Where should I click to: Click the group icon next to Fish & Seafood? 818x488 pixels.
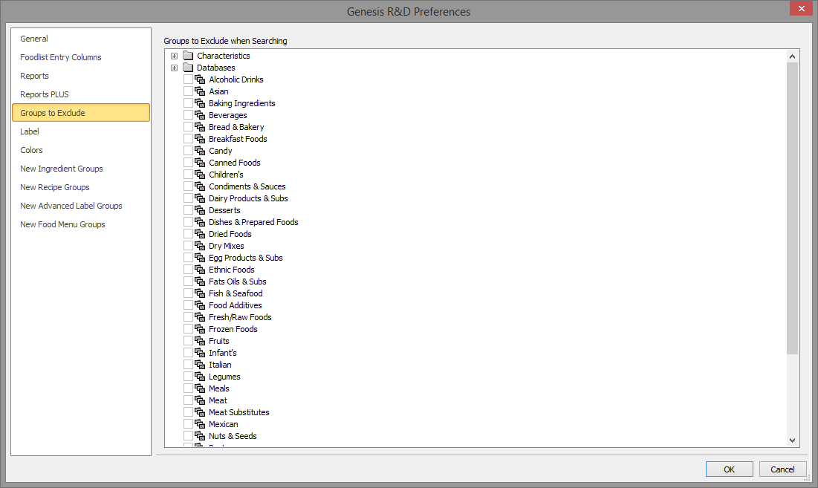(x=200, y=293)
